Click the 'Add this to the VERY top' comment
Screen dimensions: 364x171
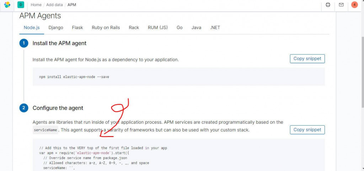[x=103, y=148]
